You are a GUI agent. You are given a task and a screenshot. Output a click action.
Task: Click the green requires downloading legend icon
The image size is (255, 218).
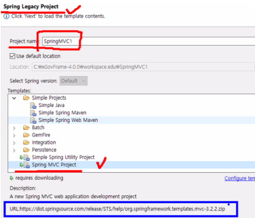(12, 178)
